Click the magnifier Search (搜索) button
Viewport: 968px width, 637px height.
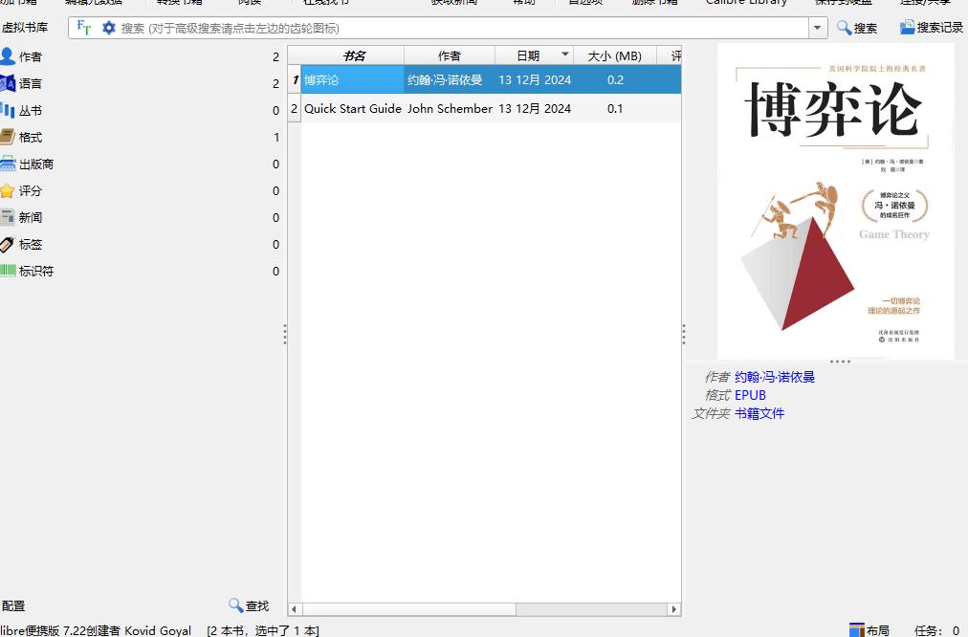(857, 28)
